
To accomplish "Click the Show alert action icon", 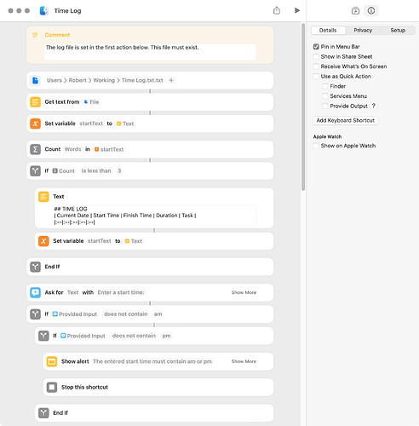I will coord(52,361).
